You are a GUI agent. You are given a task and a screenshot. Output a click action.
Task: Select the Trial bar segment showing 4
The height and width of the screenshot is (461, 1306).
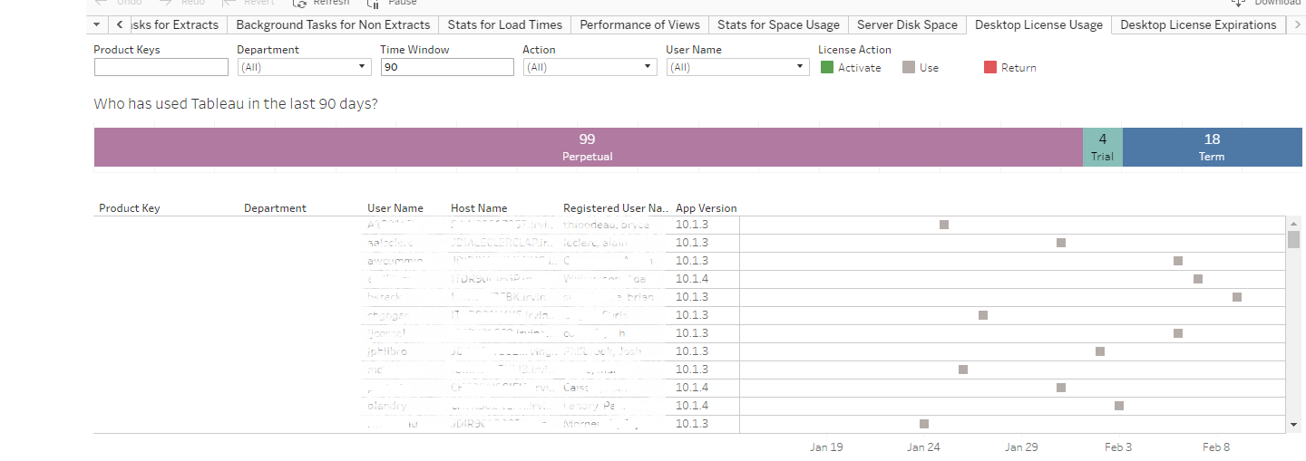click(1102, 148)
